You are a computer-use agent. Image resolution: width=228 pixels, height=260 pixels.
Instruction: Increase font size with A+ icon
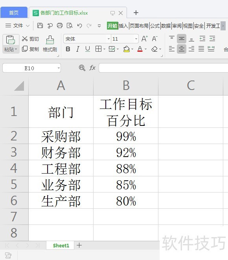[x=145, y=39]
